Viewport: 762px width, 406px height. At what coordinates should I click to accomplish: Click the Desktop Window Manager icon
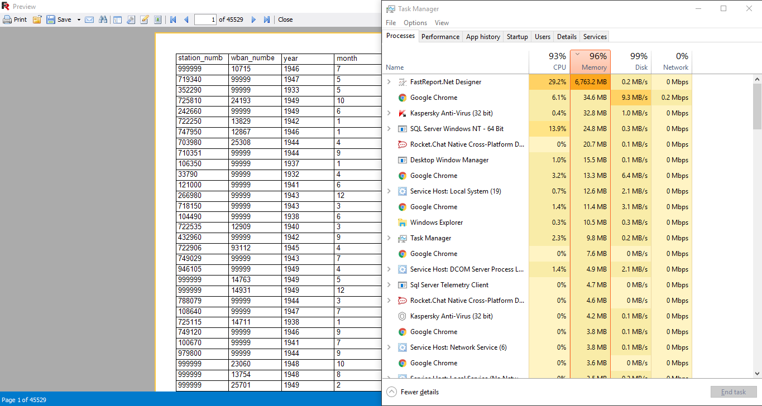pos(402,160)
